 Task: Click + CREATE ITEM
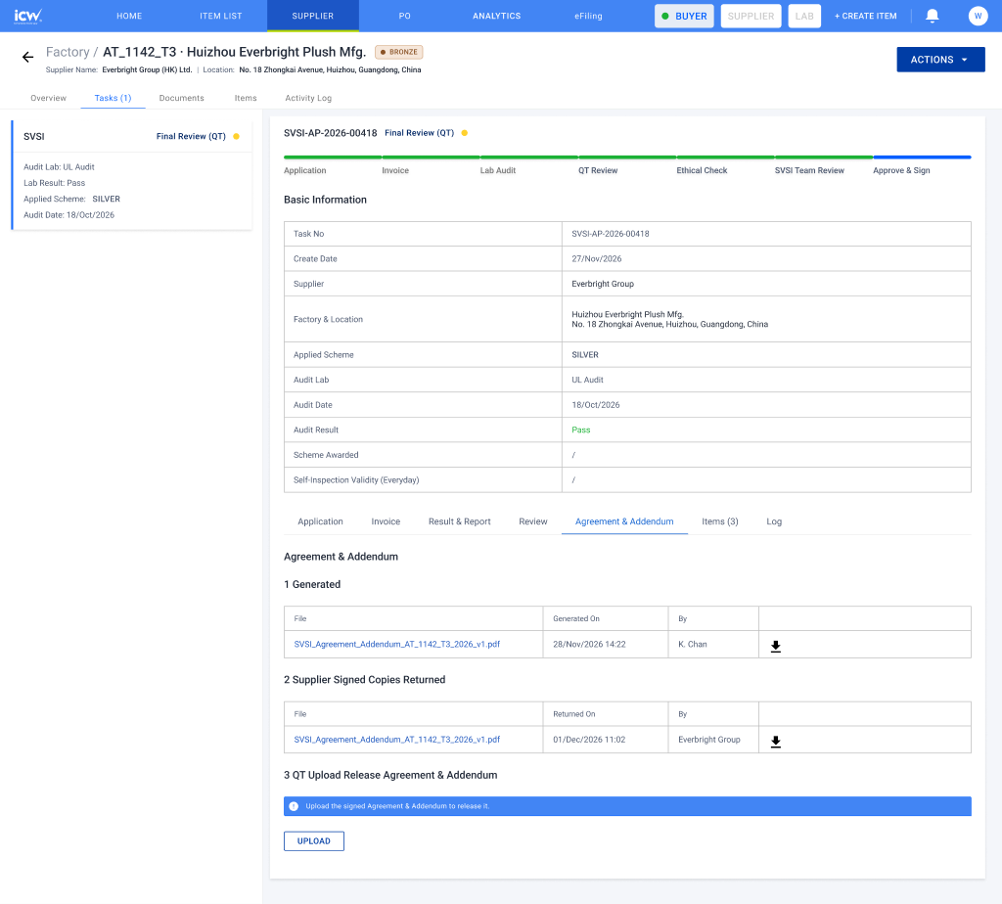(865, 16)
